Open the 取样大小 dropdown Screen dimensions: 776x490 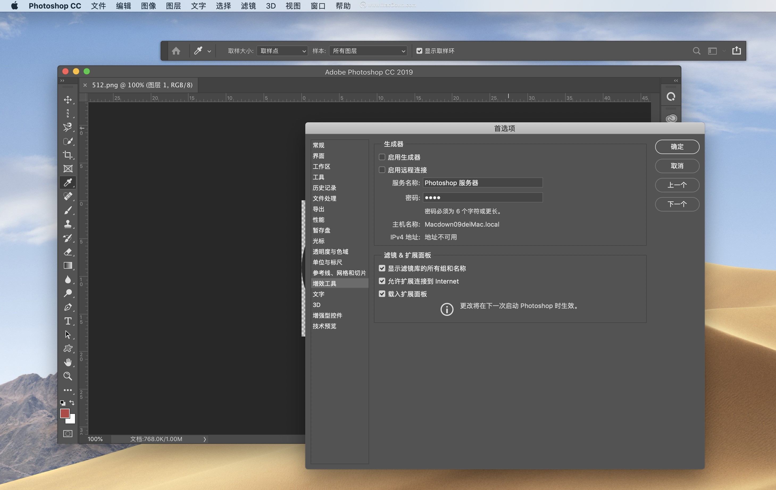pyautogui.click(x=282, y=51)
